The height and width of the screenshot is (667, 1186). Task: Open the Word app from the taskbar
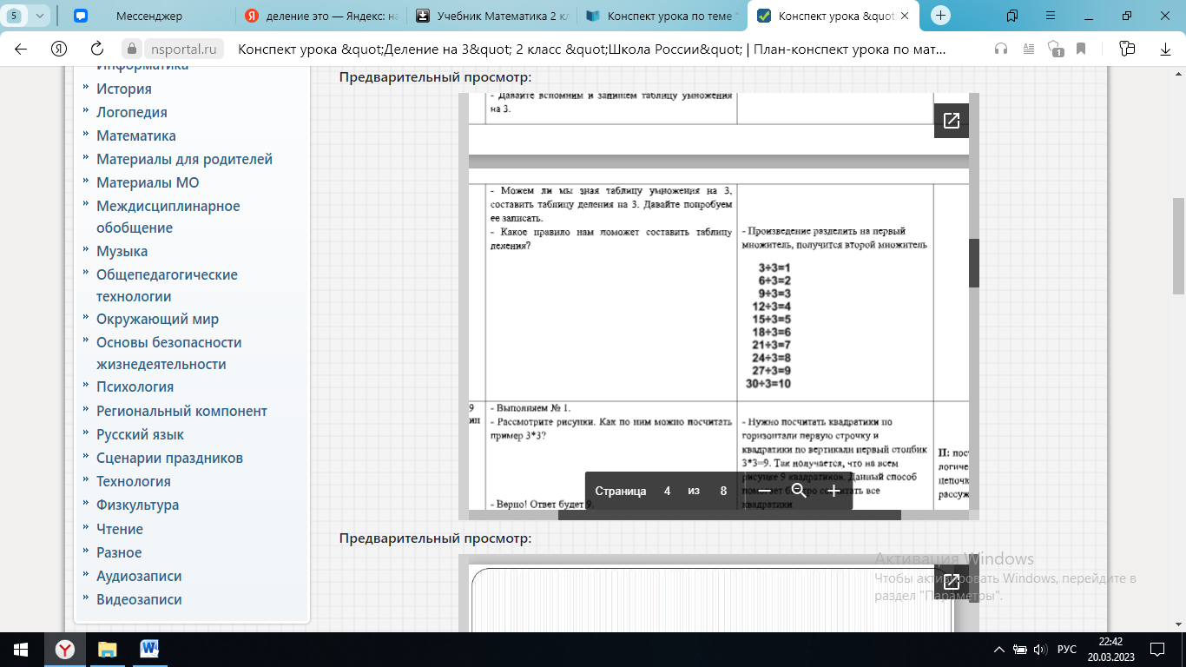tap(149, 649)
